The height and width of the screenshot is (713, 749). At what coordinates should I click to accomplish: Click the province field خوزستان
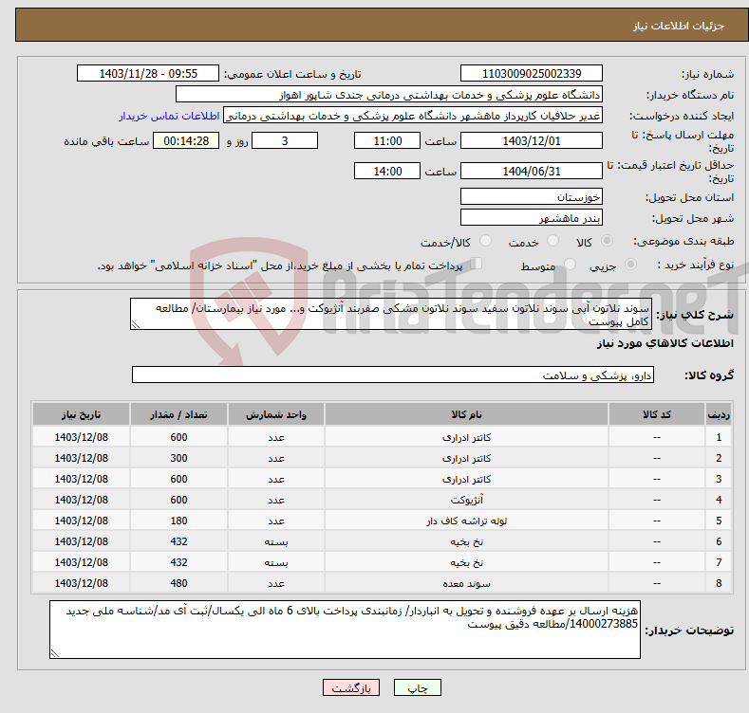pos(532,196)
